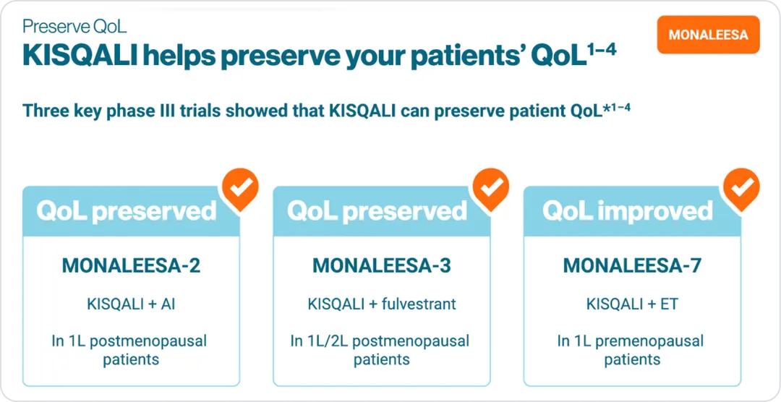Screen dimensions: 781x402
Task: Click the superscript 1–4 citation in the headline
Action: [x=602, y=51]
